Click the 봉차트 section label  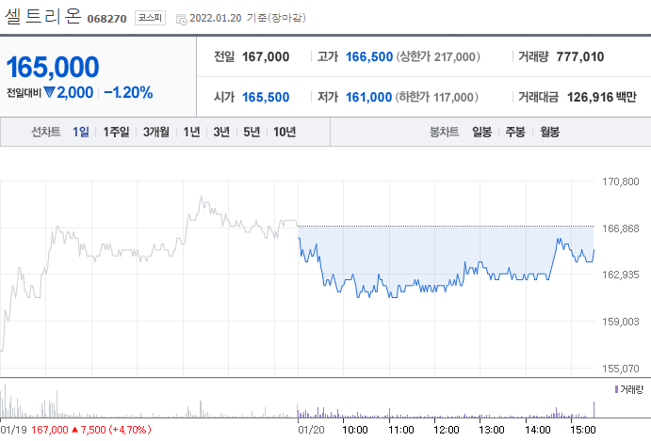click(x=444, y=132)
